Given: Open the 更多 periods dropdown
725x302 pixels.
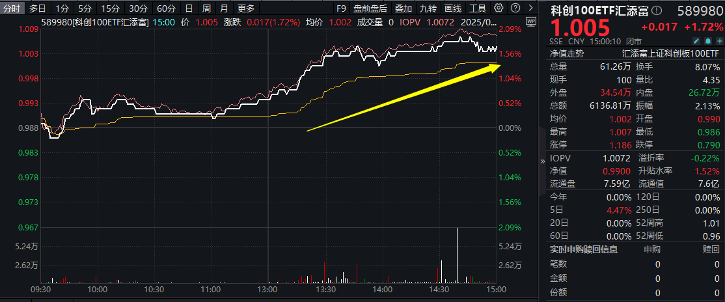Looking at the screenshot, I should 246,8.
